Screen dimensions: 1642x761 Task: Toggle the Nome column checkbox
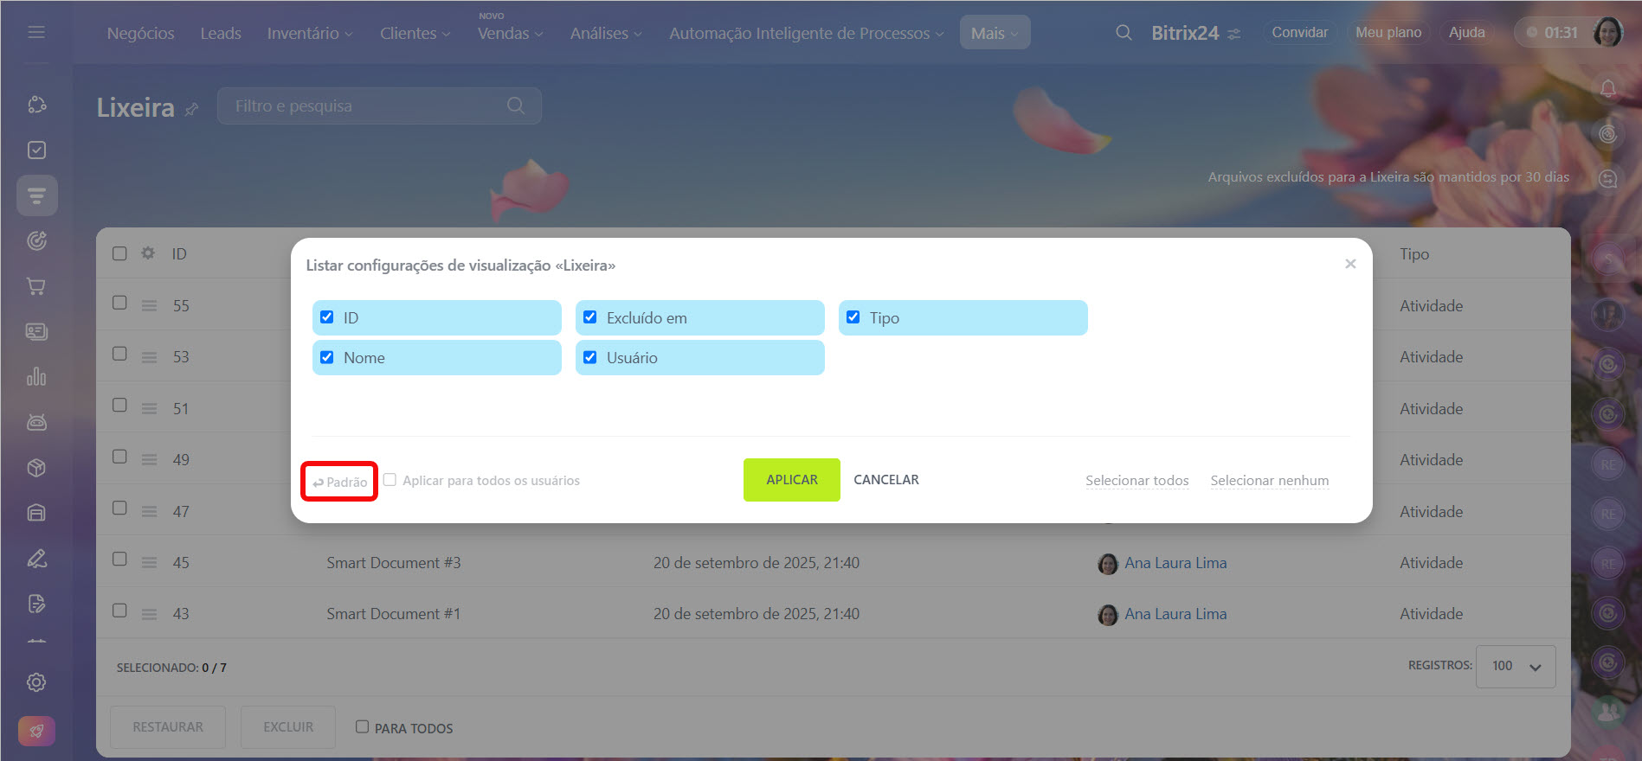[327, 357]
